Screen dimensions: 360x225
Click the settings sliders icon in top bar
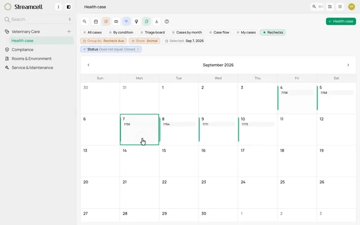click(x=340, y=7)
